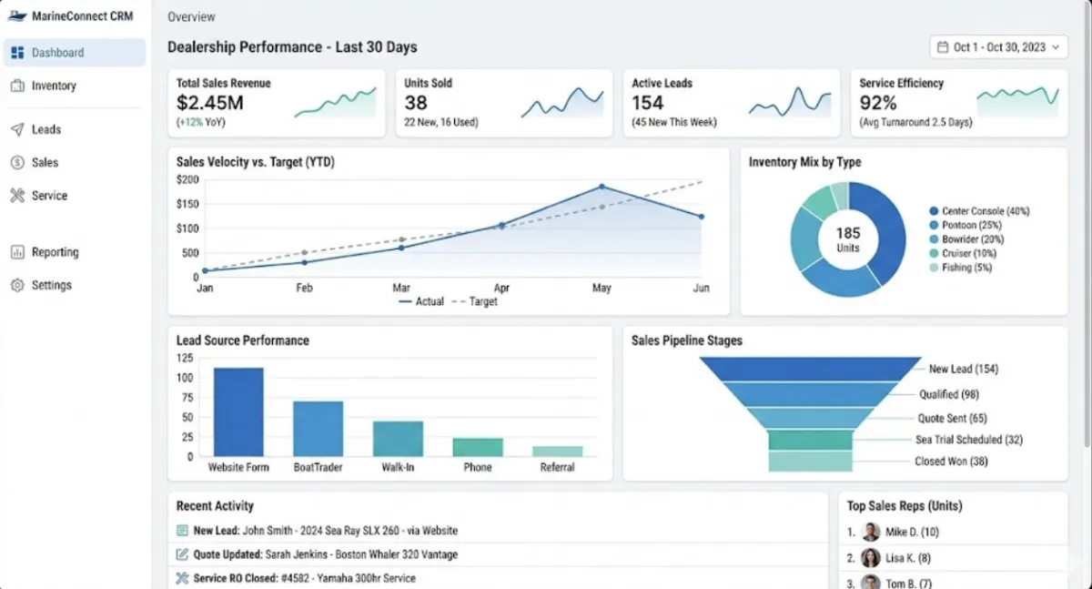This screenshot has height=589, width=1092.
Task: Click the Inventory box icon
Action: point(17,86)
